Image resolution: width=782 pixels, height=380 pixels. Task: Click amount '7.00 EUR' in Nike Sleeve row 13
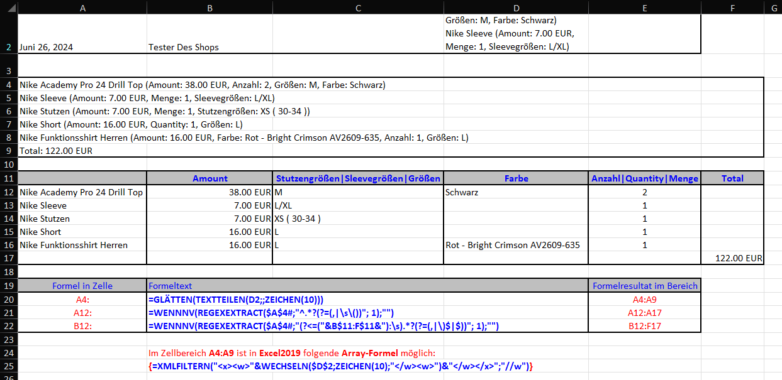(209, 205)
